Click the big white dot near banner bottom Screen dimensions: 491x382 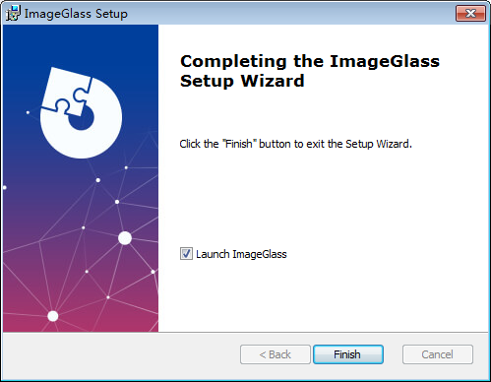[53, 316]
